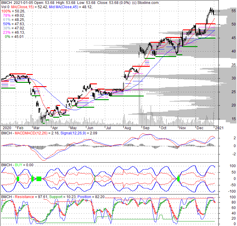Click the Sep label on the time axis

[x=146, y=128]
